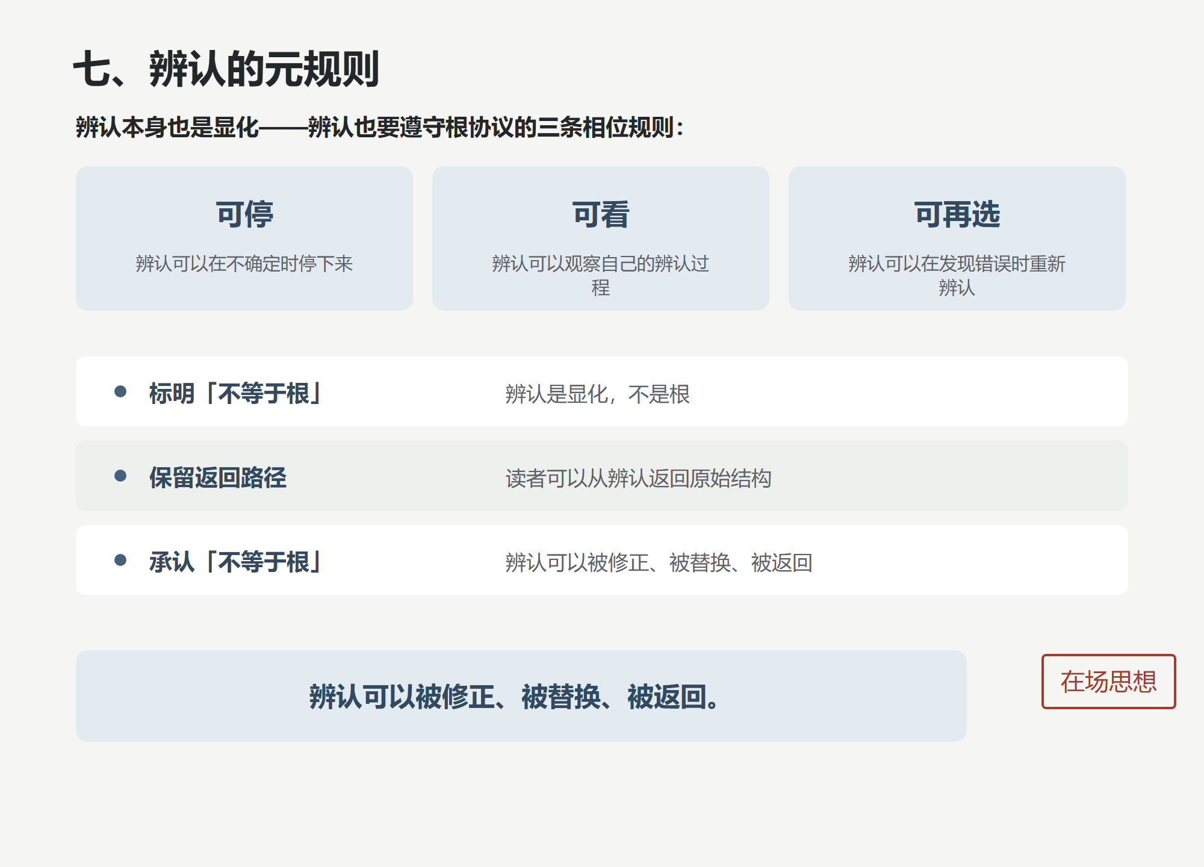The width and height of the screenshot is (1204, 867).
Task: Click description 辨认可以在发现错误时重新辨认
Action: point(957,276)
